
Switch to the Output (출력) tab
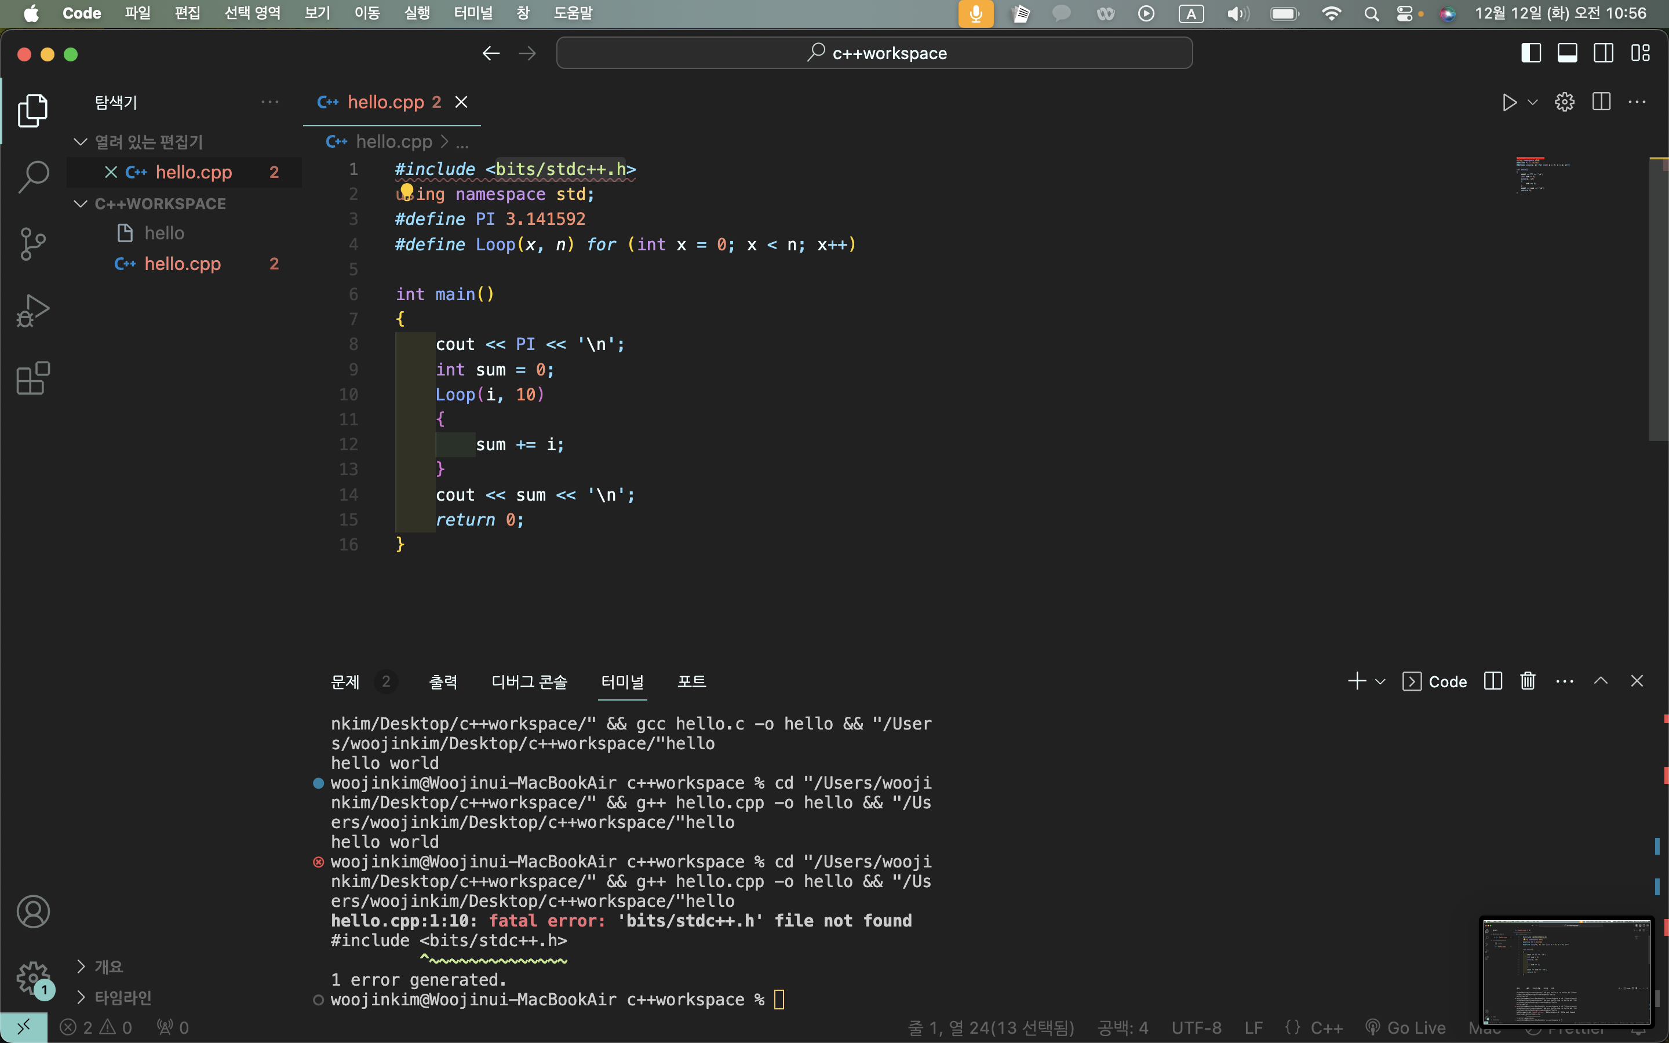[x=443, y=681]
